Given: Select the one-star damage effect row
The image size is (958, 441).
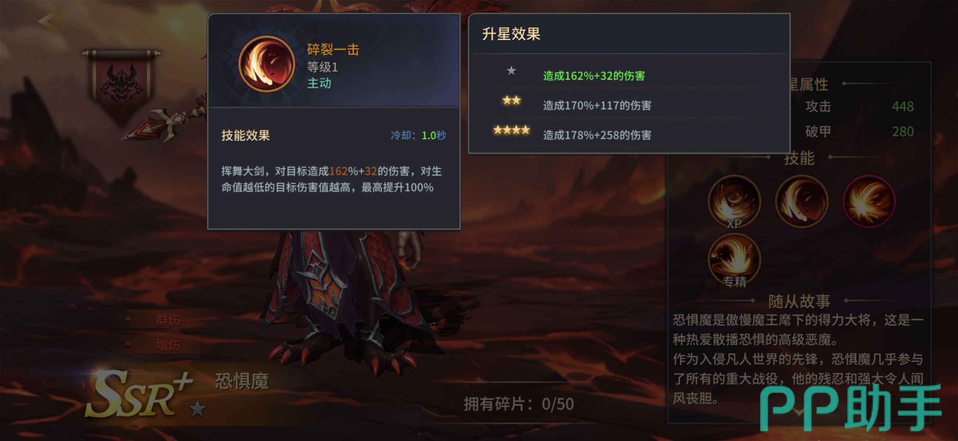Looking at the screenshot, I should [x=629, y=75].
